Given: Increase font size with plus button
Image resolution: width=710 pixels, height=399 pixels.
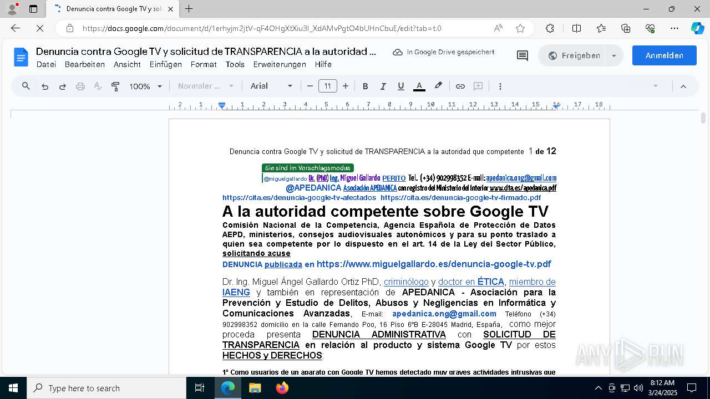Looking at the screenshot, I should click(346, 86).
